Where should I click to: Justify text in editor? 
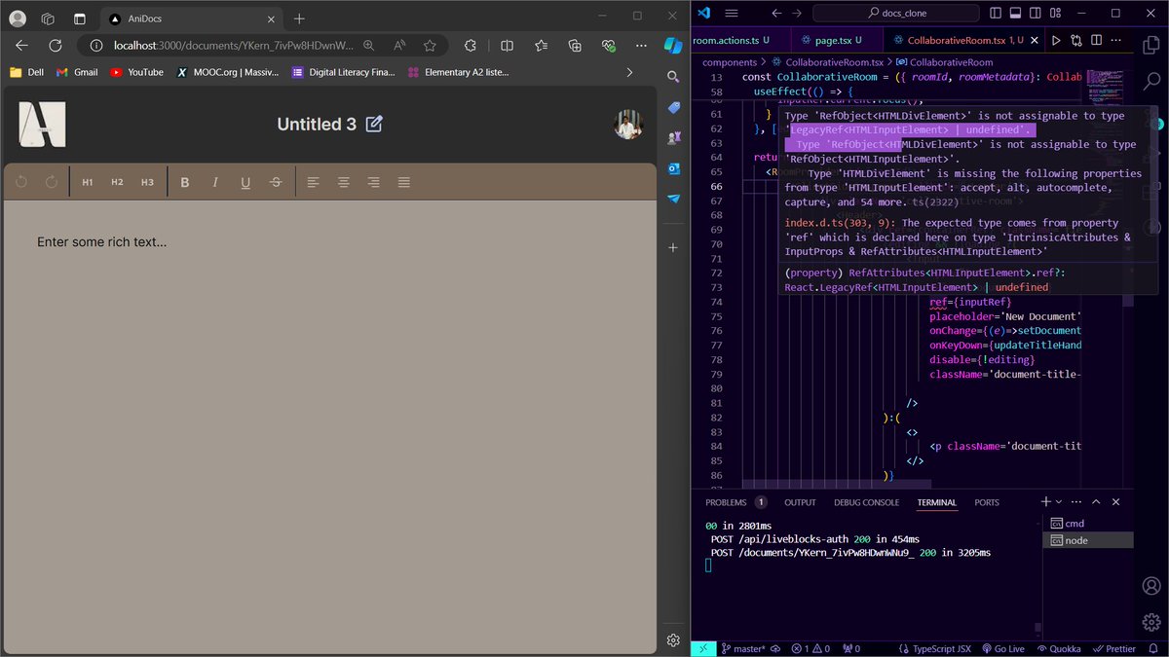[x=403, y=182]
